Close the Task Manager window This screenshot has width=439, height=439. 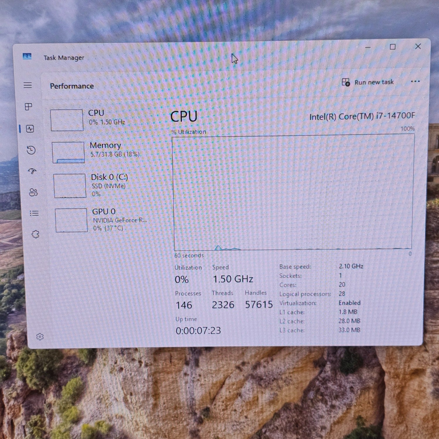[418, 46]
